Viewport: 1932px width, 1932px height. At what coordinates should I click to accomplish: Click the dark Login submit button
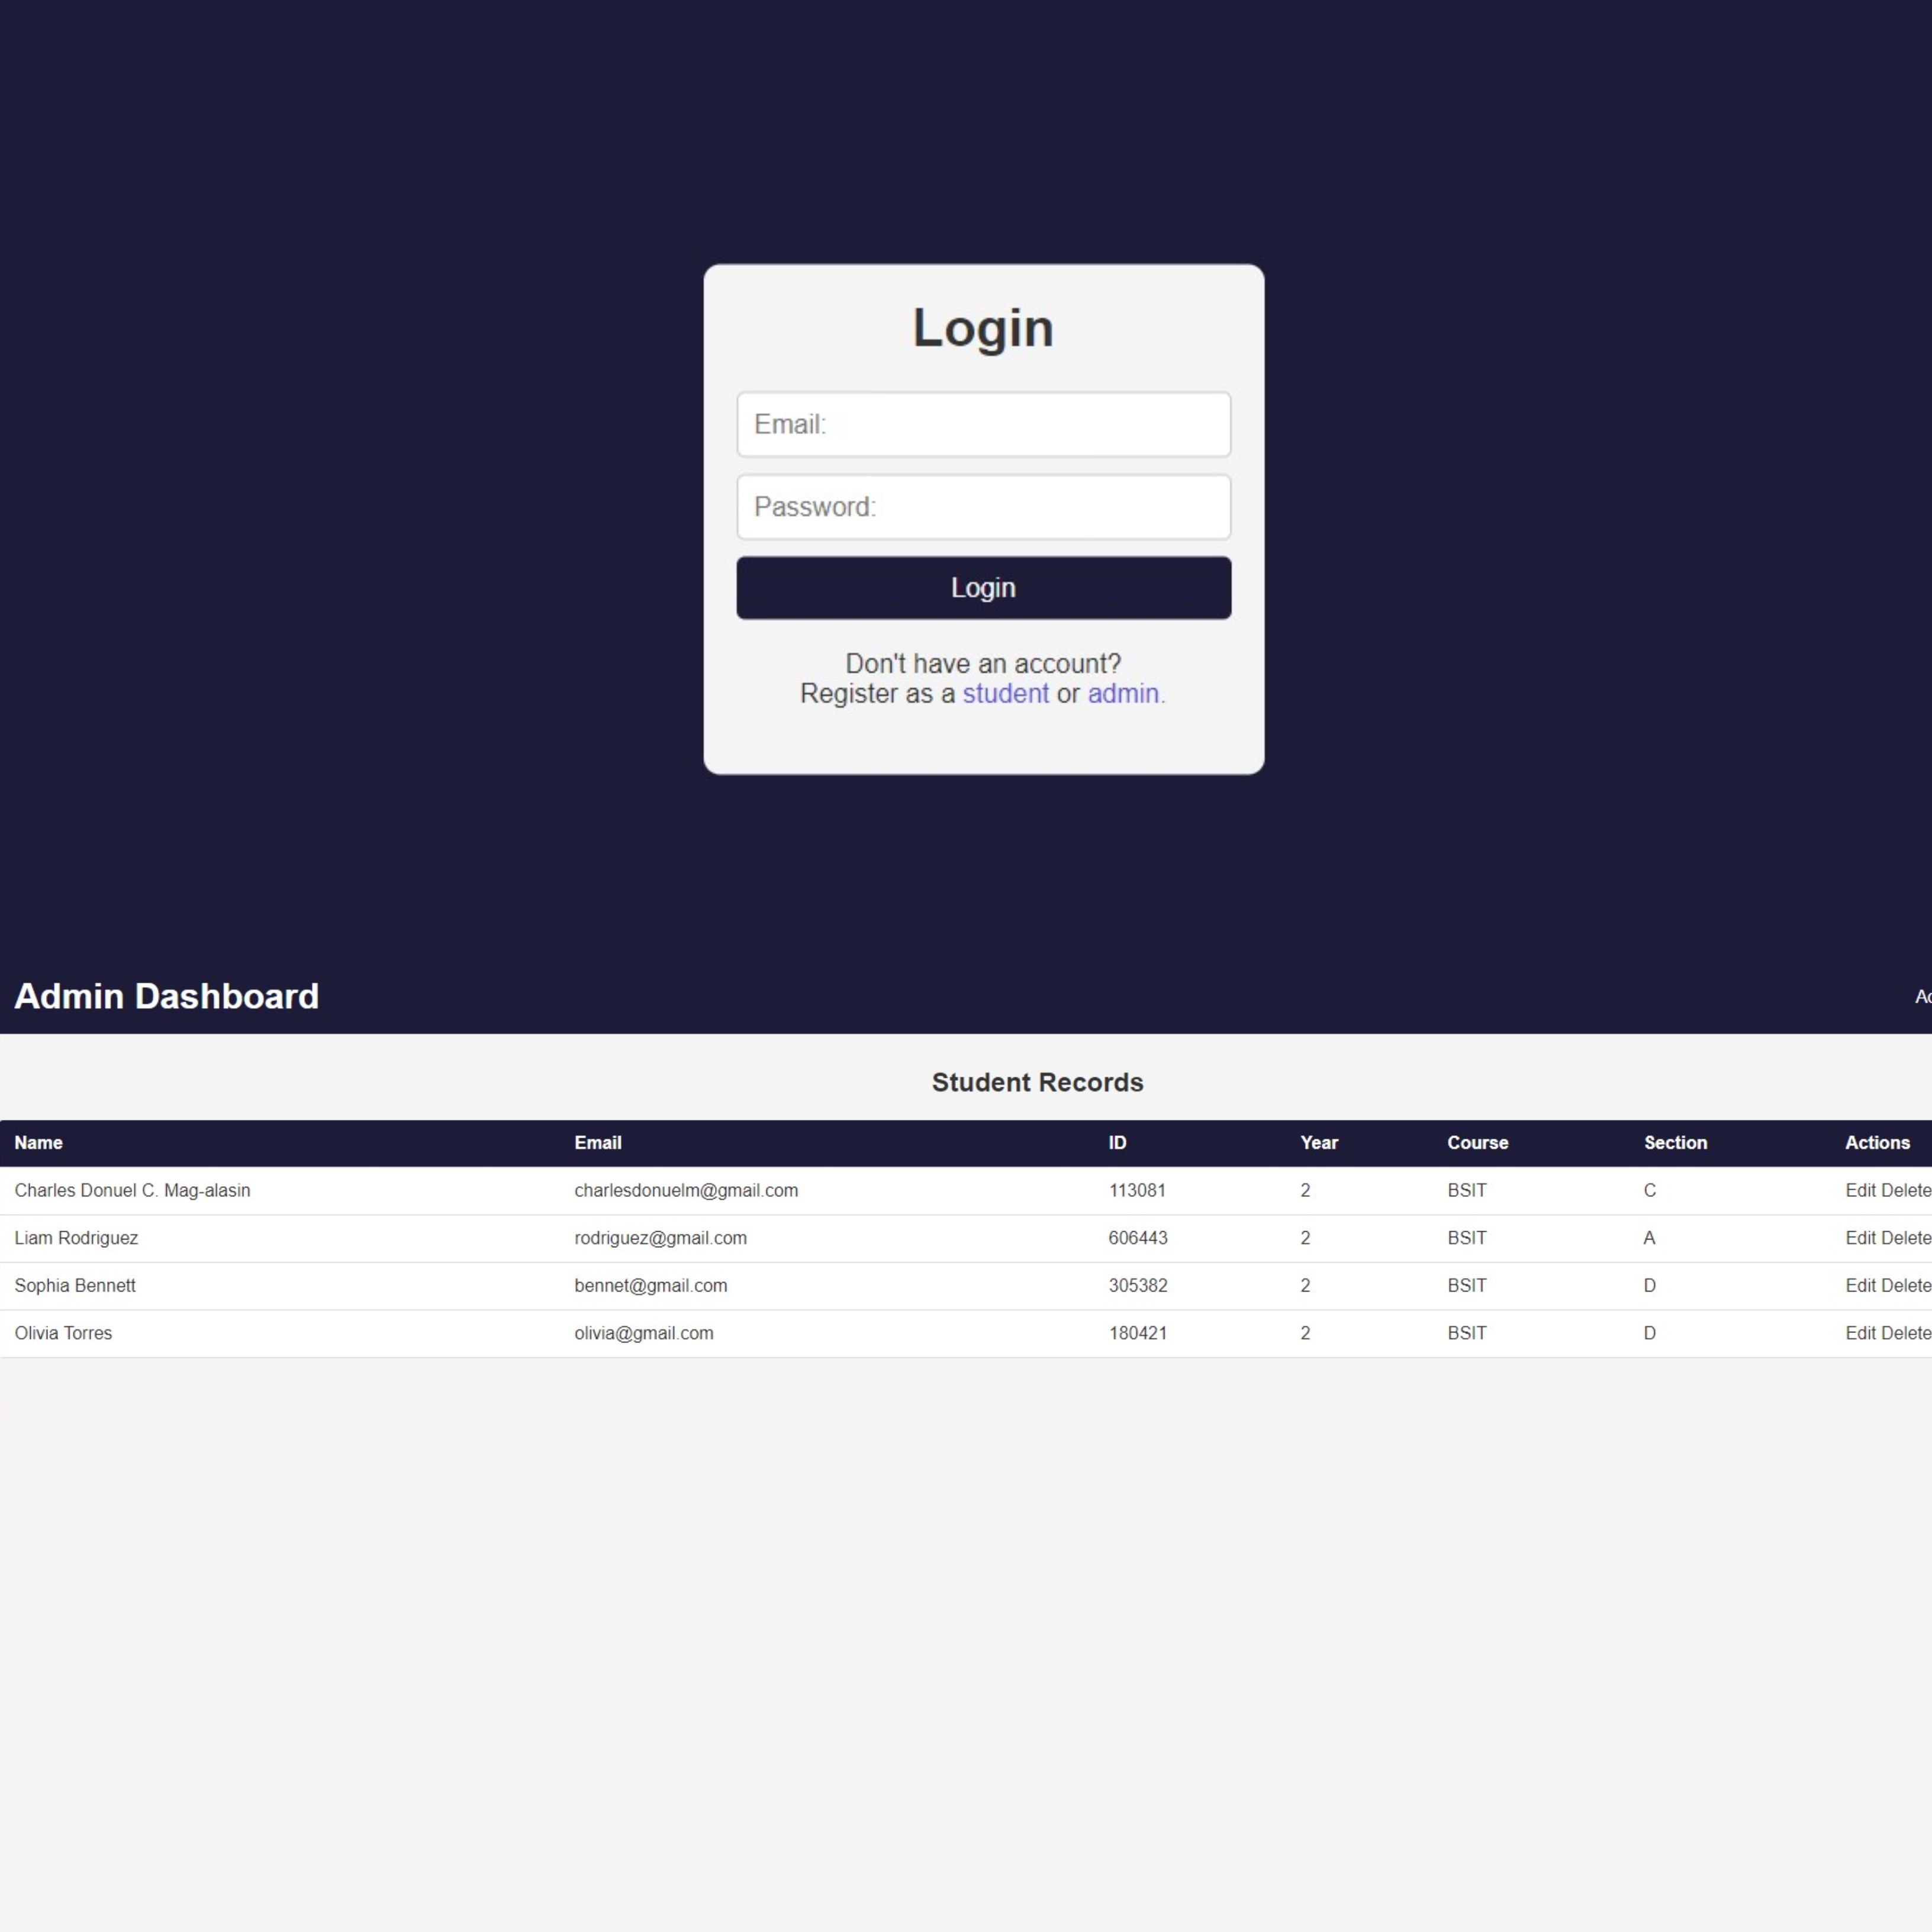(x=983, y=588)
